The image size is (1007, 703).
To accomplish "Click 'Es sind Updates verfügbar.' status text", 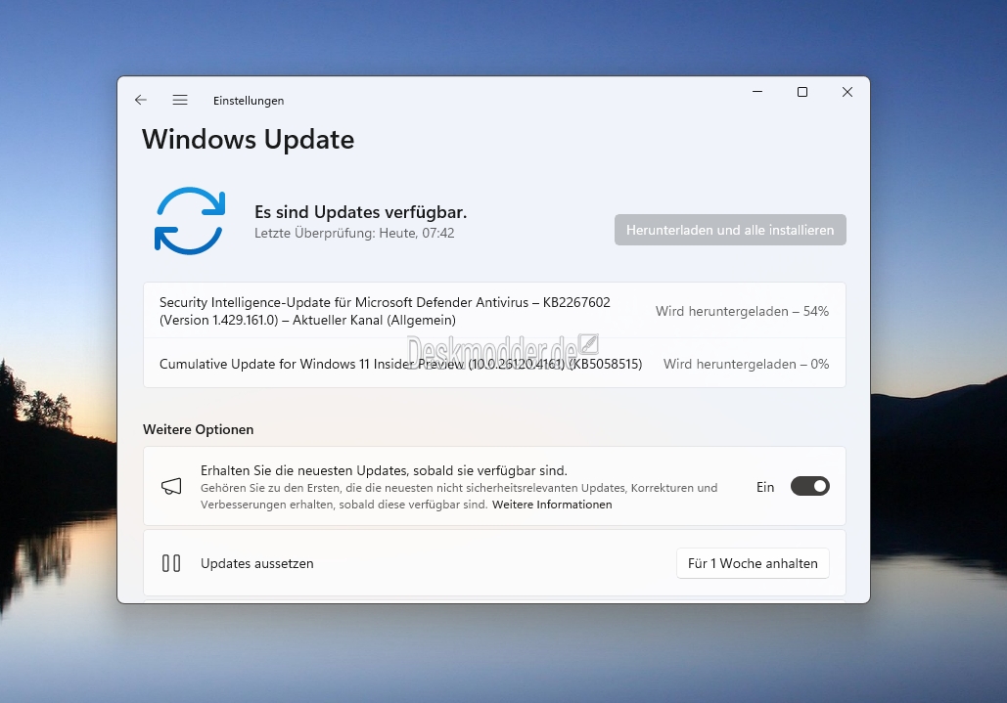I will click(x=360, y=211).
